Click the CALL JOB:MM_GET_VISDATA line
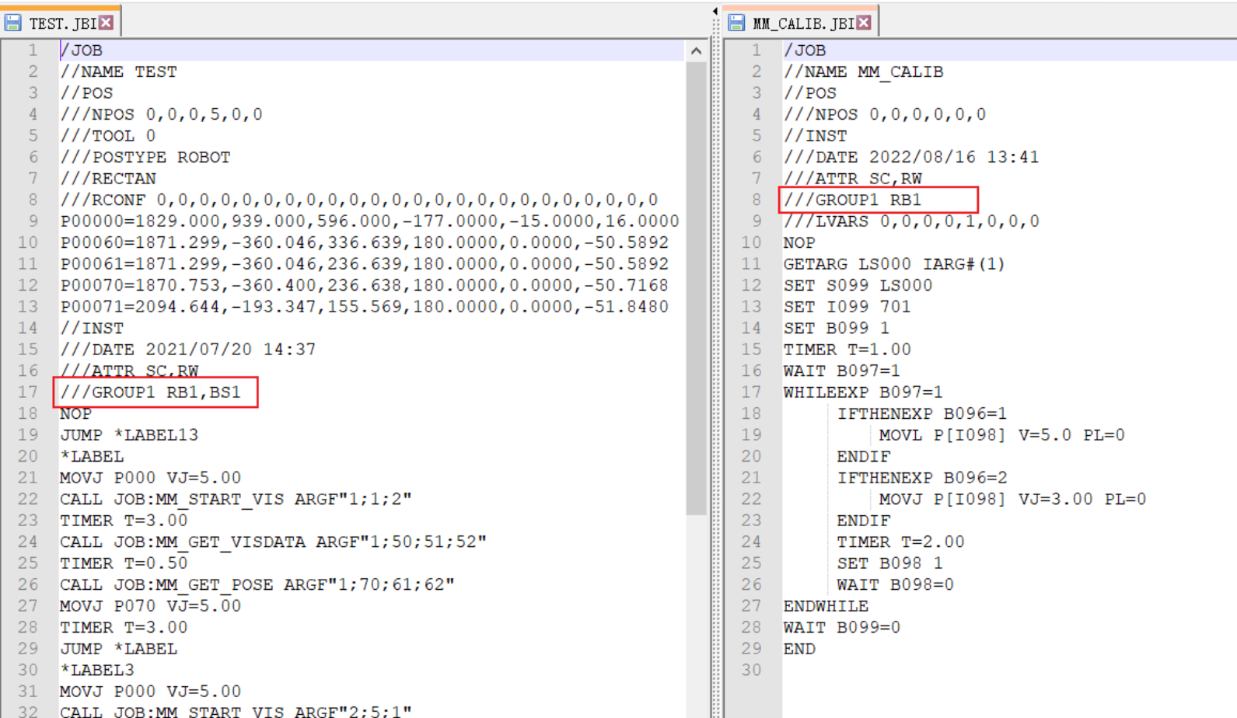Screen dimensions: 1237x718 (x=274, y=542)
